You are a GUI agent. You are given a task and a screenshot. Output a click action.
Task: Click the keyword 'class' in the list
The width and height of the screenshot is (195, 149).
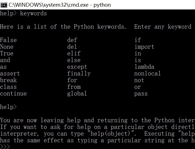[x=8, y=87]
